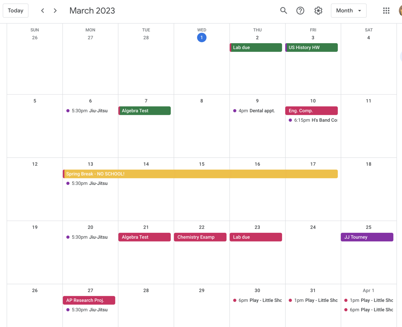This screenshot has height=327, width=402.
Task: Click the next month arrow
Action: point(55,10)
